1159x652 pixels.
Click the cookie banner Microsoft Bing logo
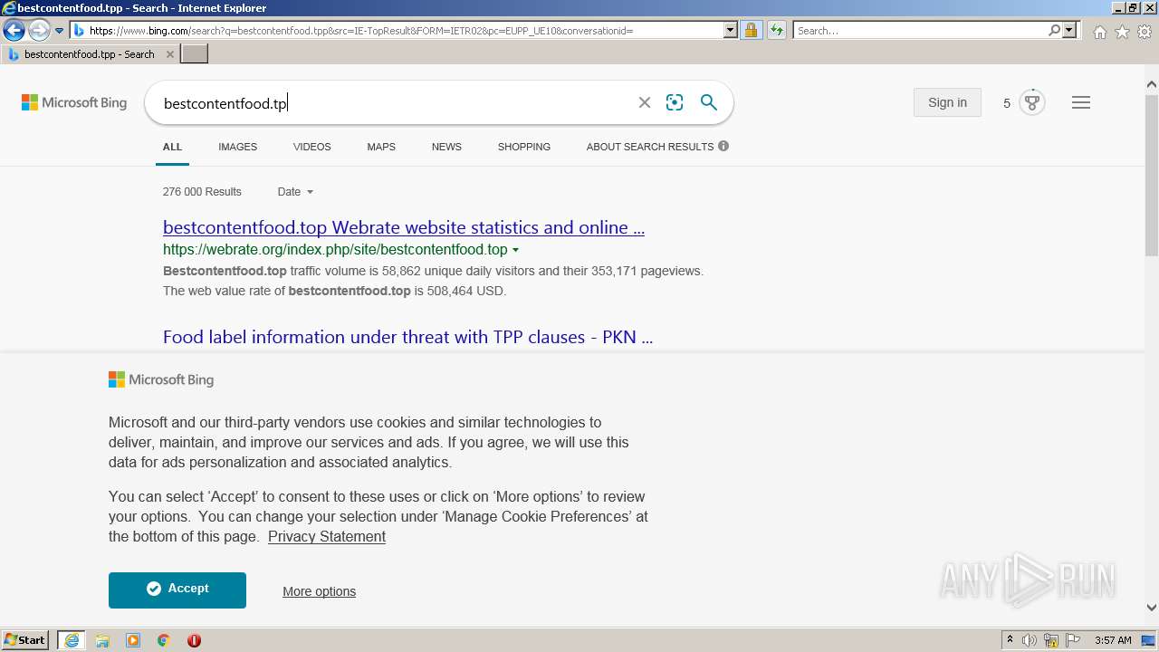[x=161, y=379]
